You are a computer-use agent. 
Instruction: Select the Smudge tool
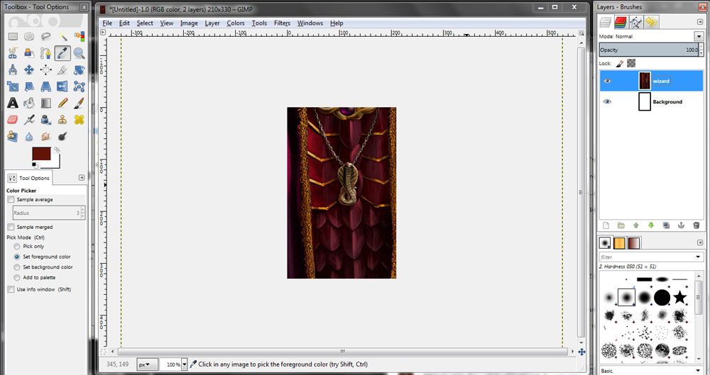pyautogui.click(x=45, y=135)
